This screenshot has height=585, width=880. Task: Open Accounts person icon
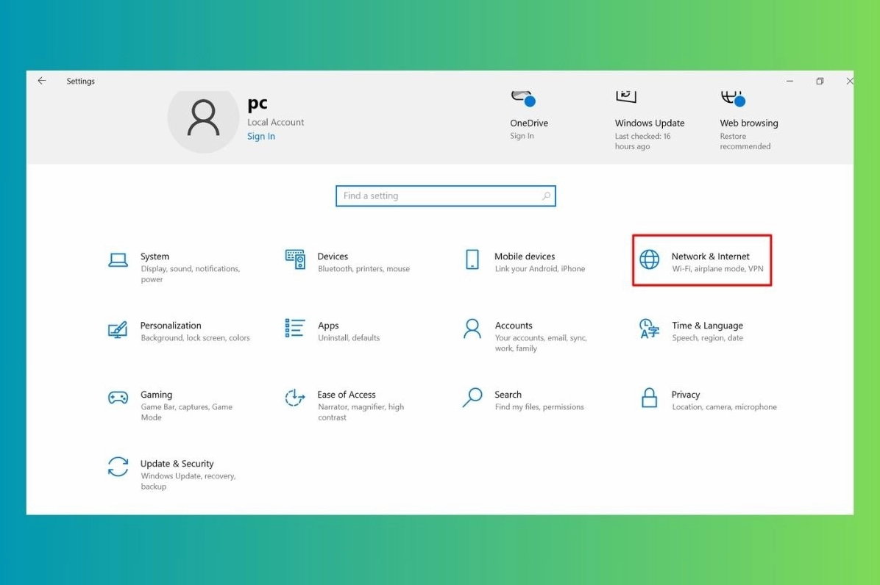tap(472, 329)
